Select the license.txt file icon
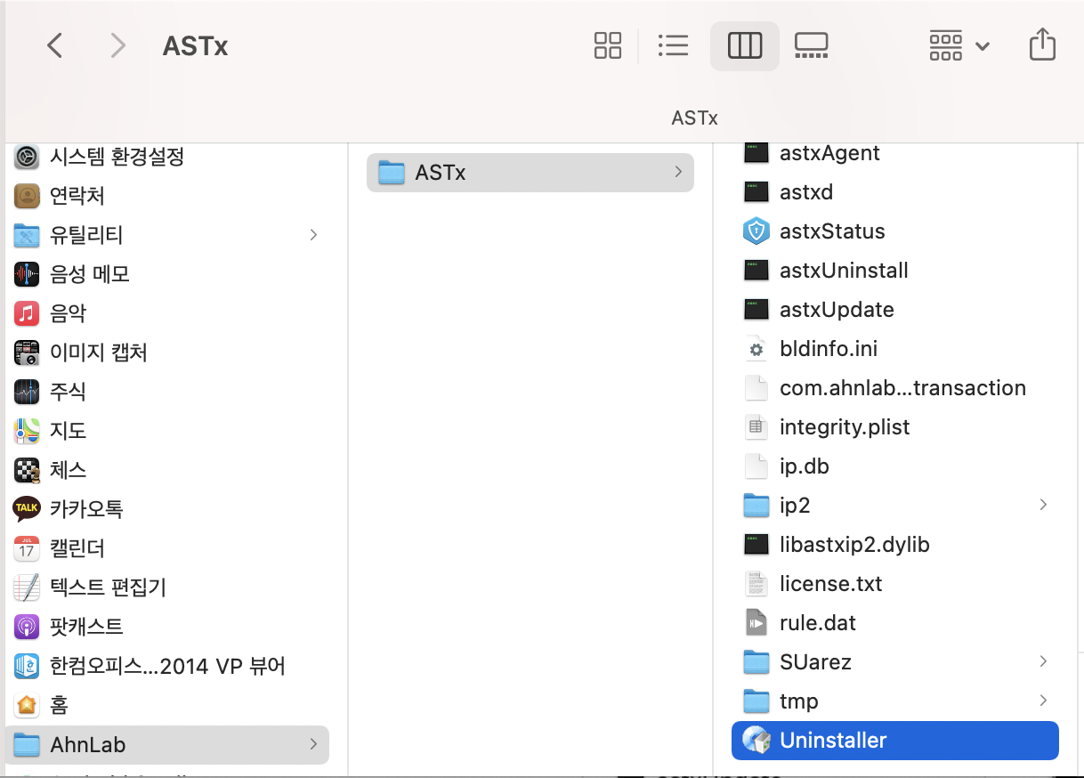1084x778 pixels. [756, 584]
